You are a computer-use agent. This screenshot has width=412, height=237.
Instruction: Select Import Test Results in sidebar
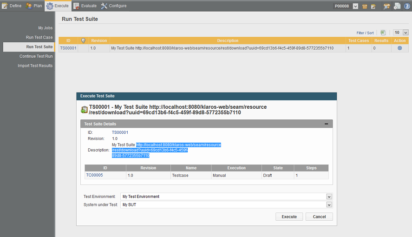coord(35,66)
